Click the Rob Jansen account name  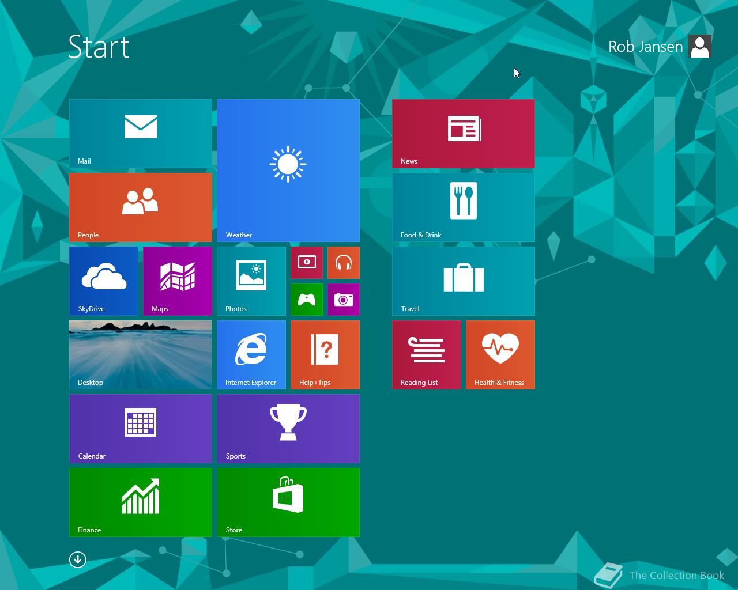(646, 47)
